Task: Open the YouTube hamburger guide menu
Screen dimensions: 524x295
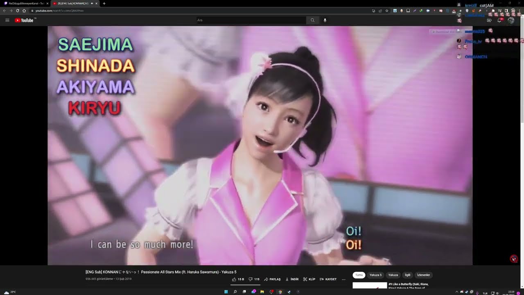Action: tap(7, 20)
